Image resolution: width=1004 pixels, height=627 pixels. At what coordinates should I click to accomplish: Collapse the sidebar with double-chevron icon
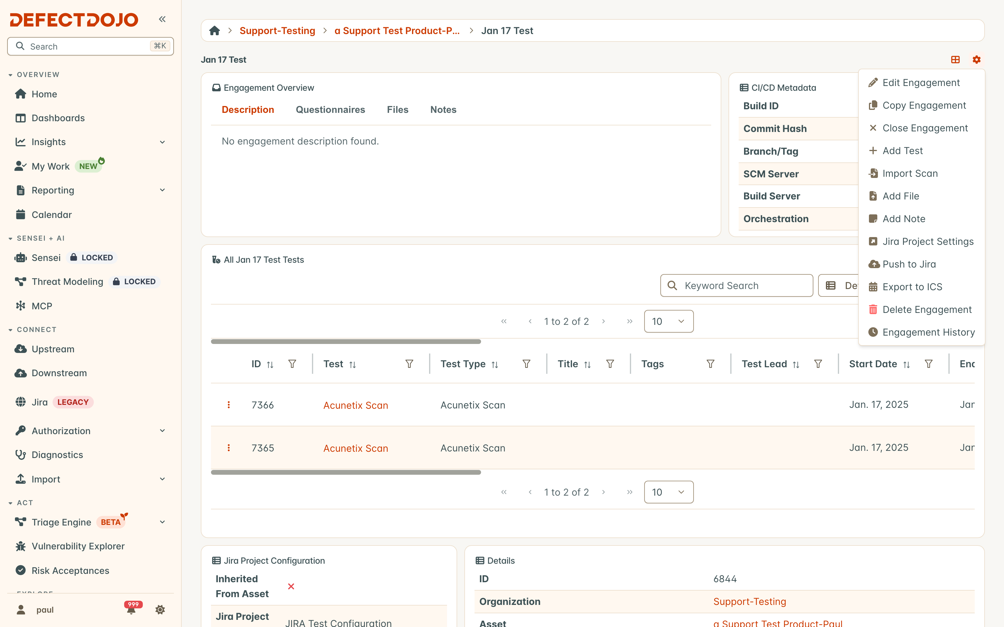coord(162,19)
